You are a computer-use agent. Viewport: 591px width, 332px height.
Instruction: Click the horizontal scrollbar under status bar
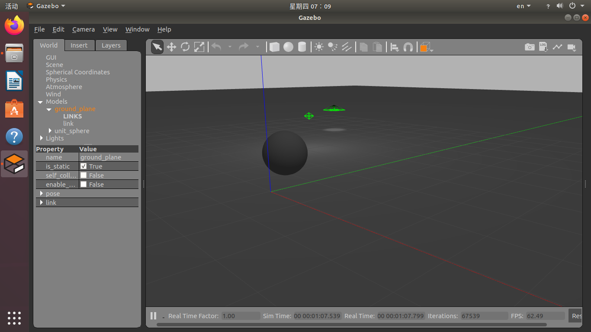click(351, 325)
